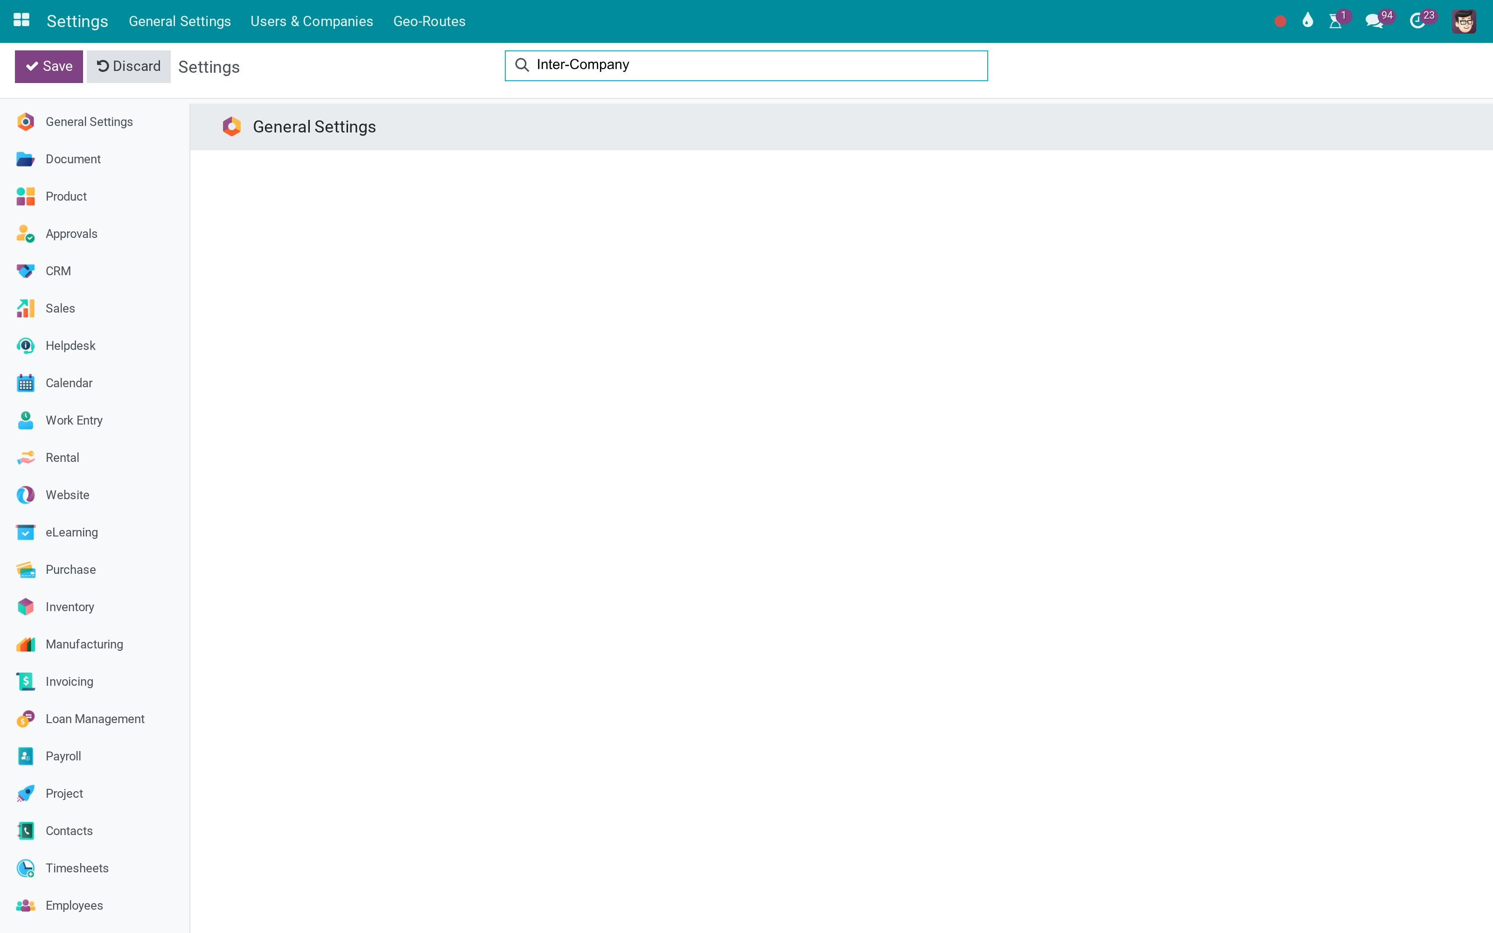The image size is (1493, 933).
Task: Open Users & Companies menu
Action: 312,21
